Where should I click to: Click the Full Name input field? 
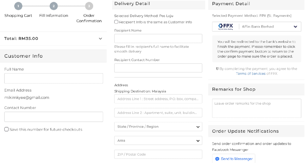pos(54,78)
